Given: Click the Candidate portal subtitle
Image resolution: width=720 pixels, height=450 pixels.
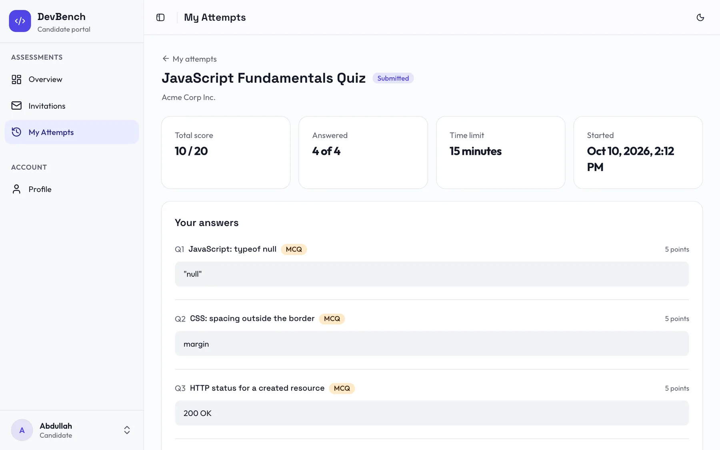Looking at the screenshot, I should point(64,29).
